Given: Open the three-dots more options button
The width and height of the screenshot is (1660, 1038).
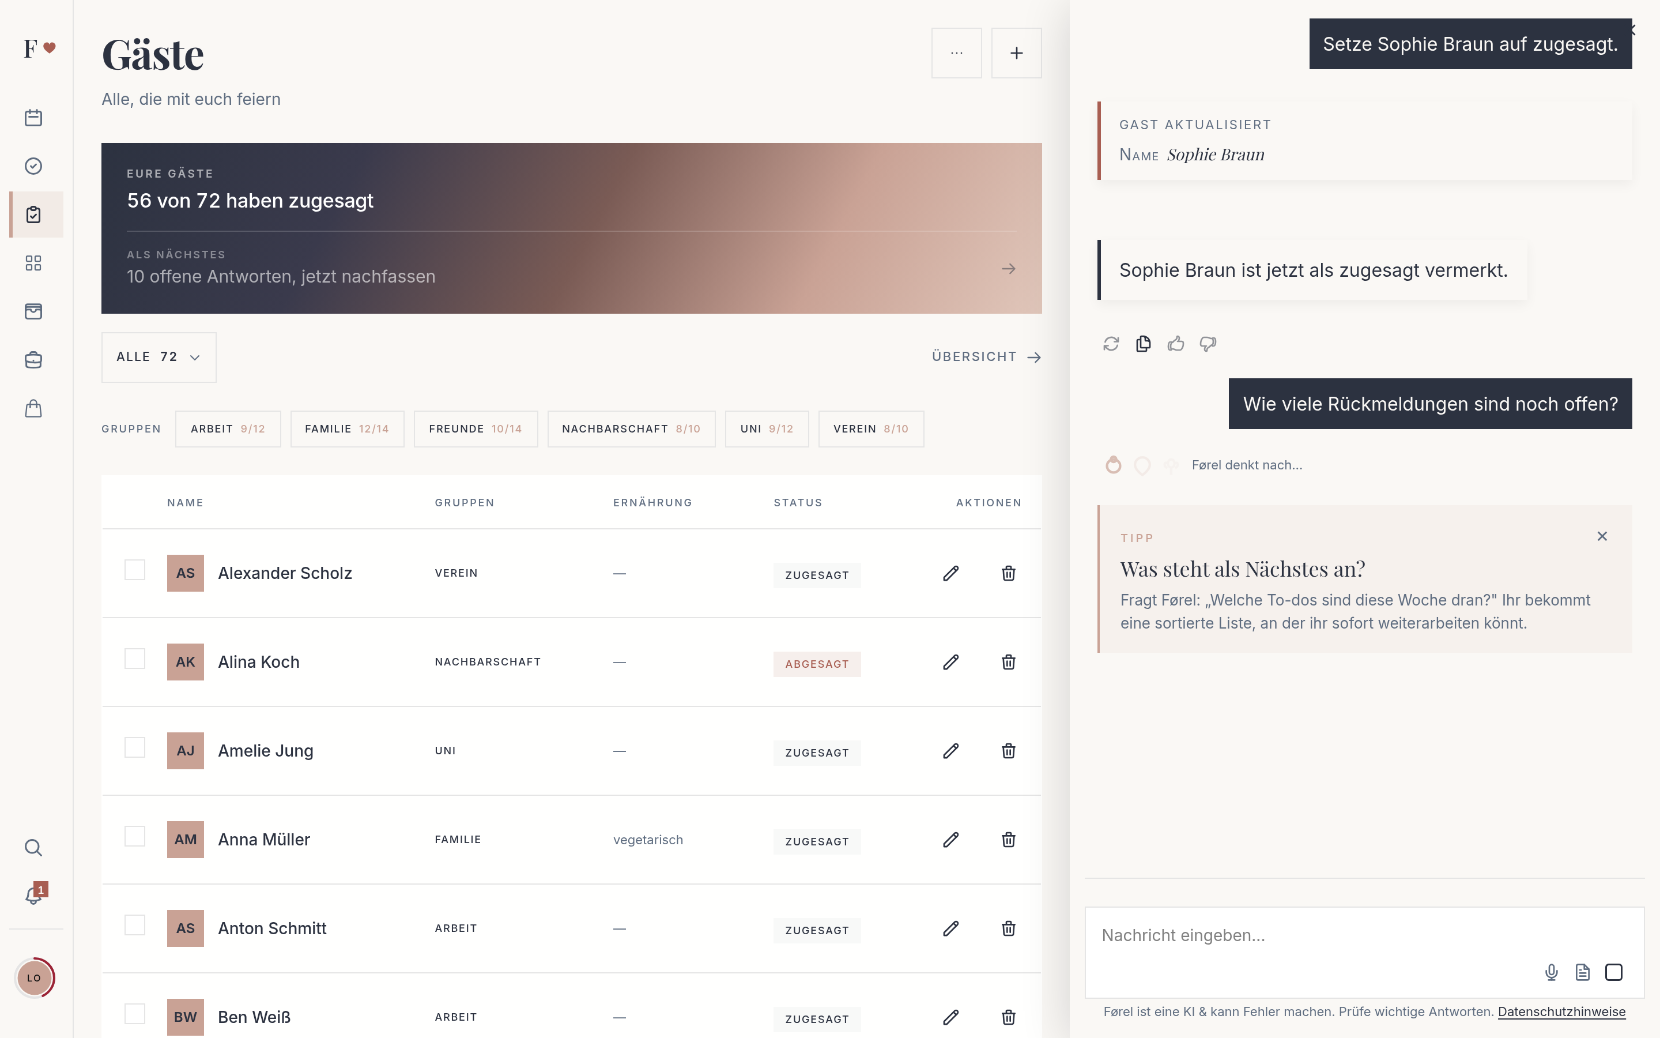Looking at the screenshot, I should tap(956, 53).
